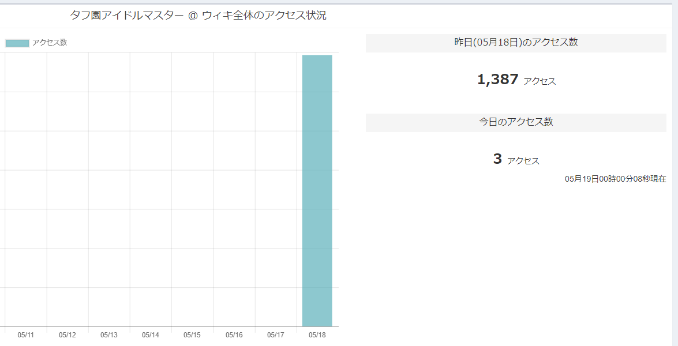Select the 05/18 date axis label
The width and height of the screenshot is (678, 346).
click(317, 335)
